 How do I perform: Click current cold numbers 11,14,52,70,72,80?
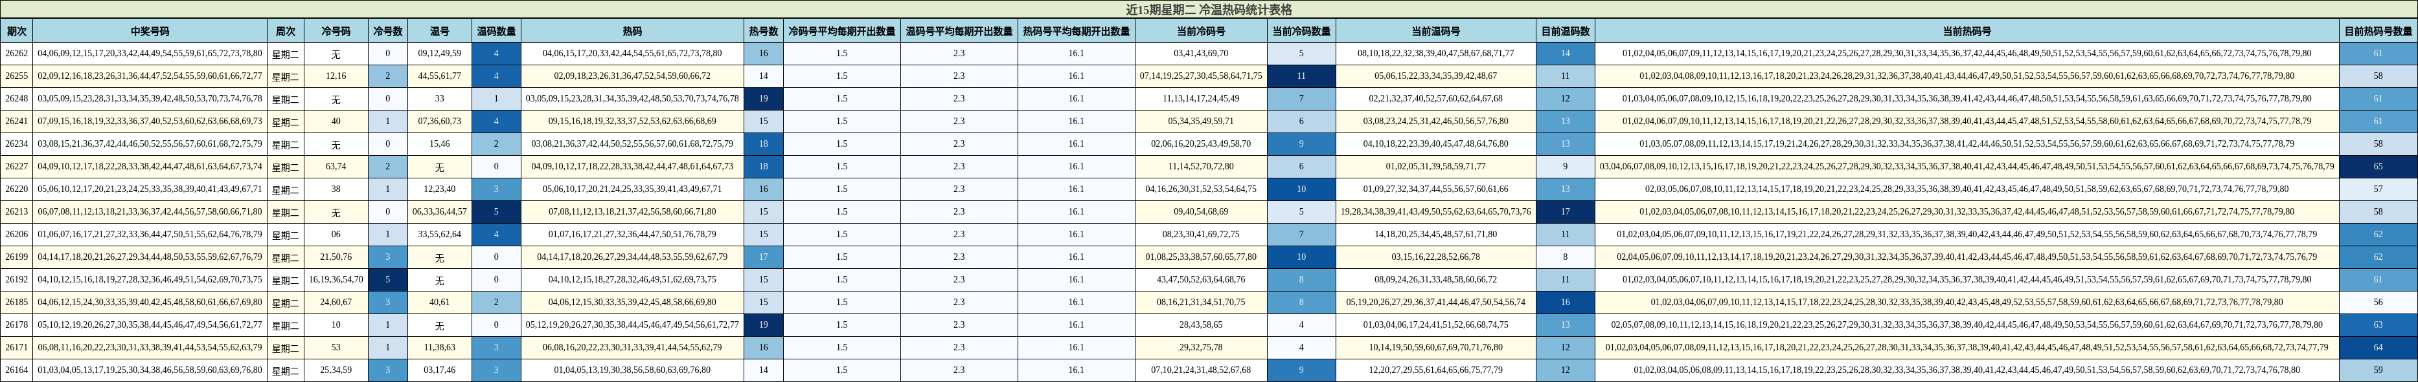[x=1200, y=167]
